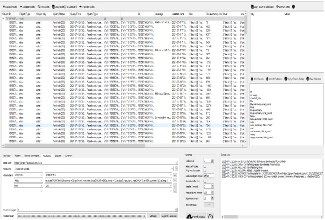Viewport: 325px width, 220px height.
Task: Toggle the Resume collection checkbox
Action: [x=205, y=181]
